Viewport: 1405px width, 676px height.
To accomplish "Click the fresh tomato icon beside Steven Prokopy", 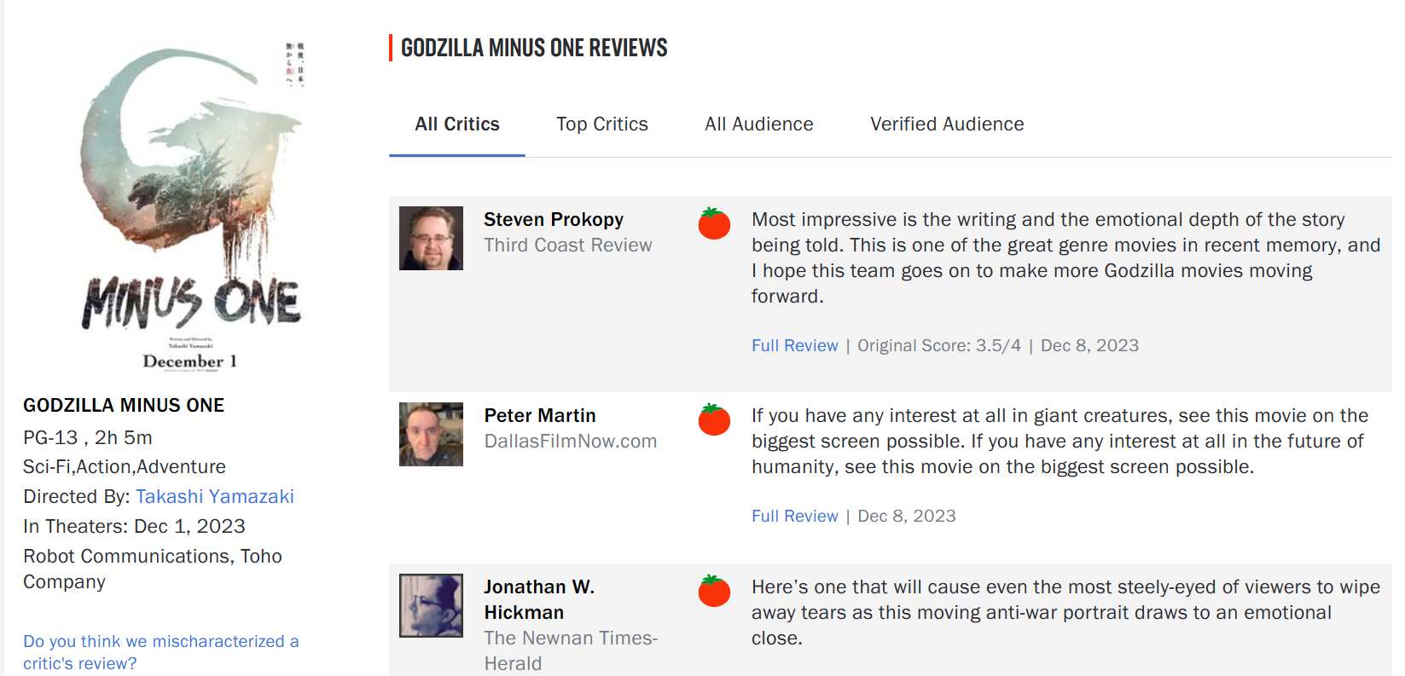I will 714,223.
